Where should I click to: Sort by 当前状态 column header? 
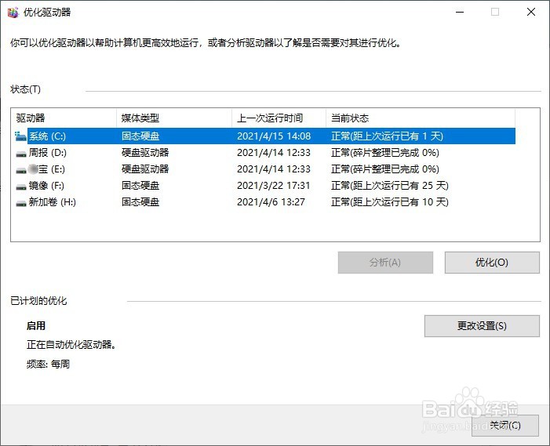click(x=421, y=118)
